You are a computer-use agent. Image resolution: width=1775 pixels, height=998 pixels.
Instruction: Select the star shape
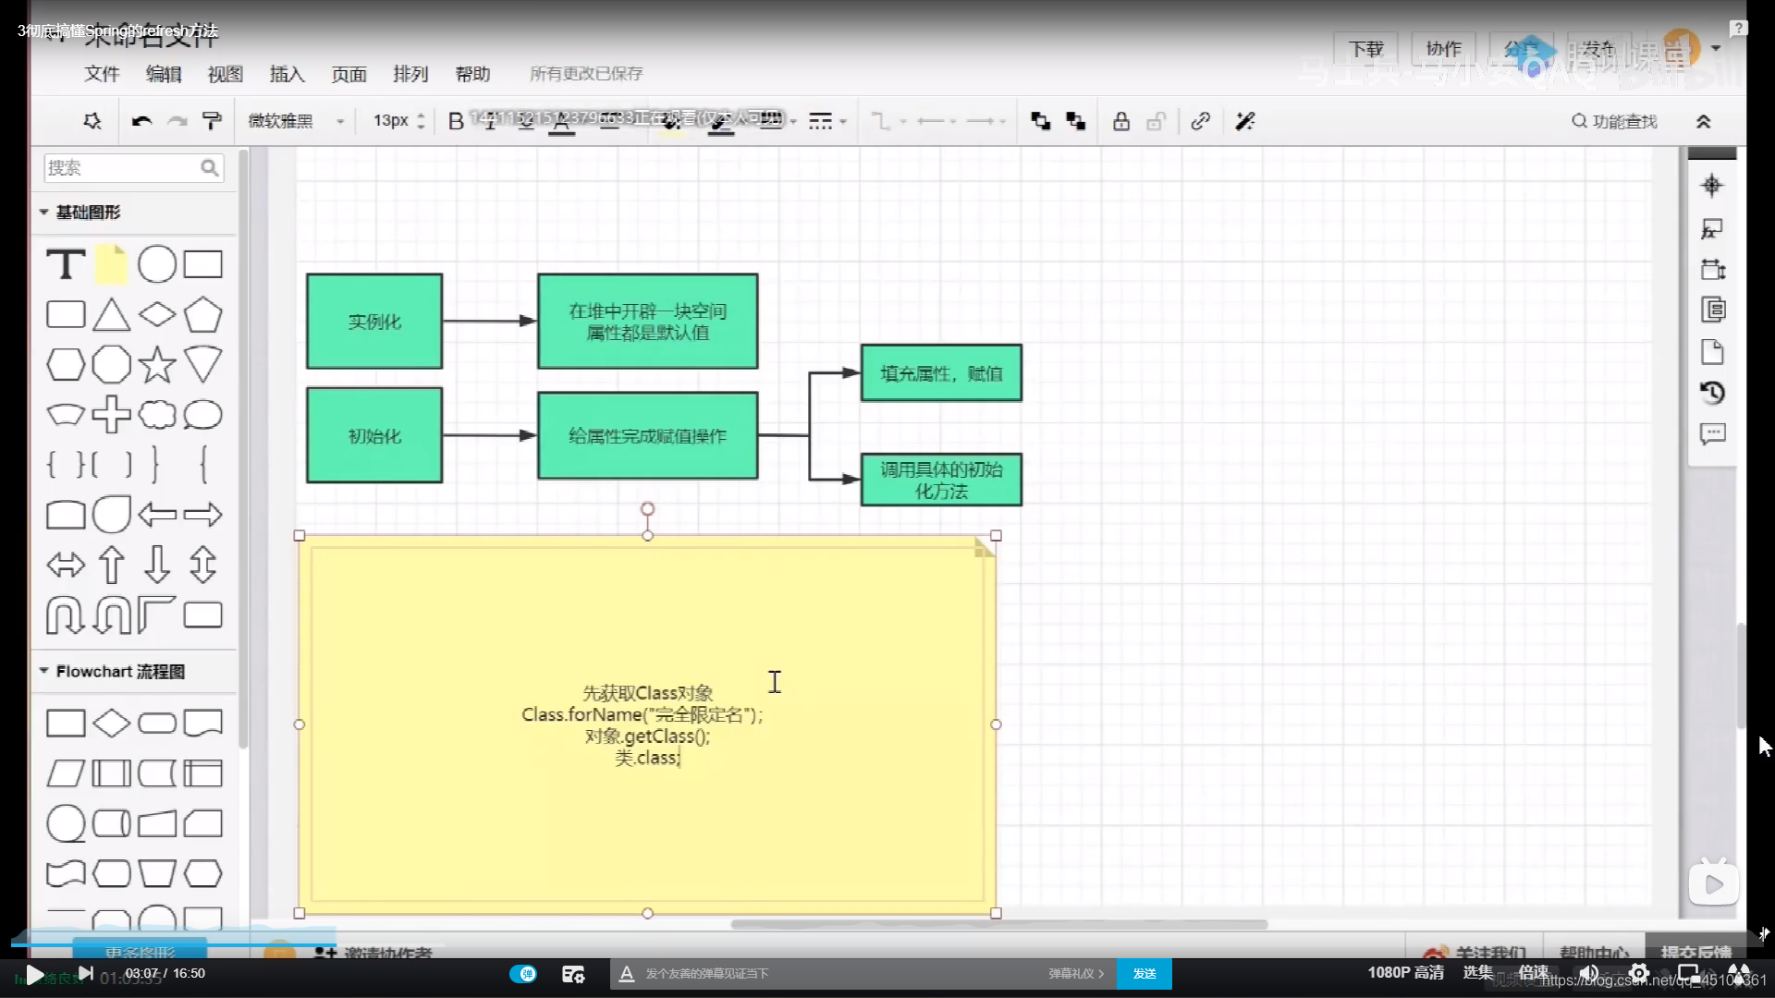pyautogui.click(x=157, y=365)
